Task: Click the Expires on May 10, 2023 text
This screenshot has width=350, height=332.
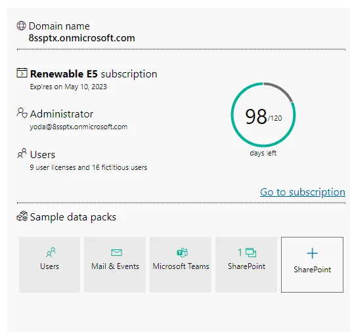Action: pos(68,87)
